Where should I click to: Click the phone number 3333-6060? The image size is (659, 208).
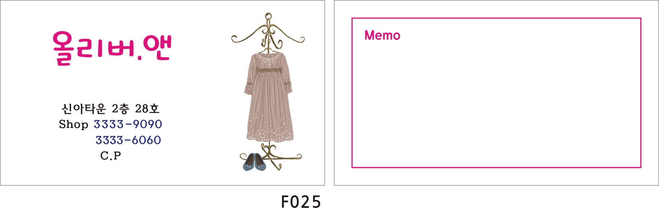coord(128,140)
